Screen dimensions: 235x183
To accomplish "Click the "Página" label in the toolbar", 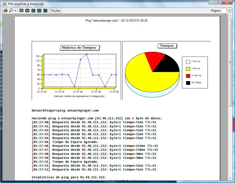I will point(216,11).
